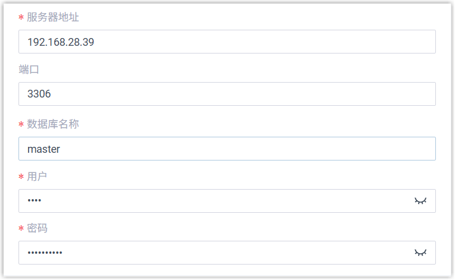Click into the 端口 input box

(227, 94)
